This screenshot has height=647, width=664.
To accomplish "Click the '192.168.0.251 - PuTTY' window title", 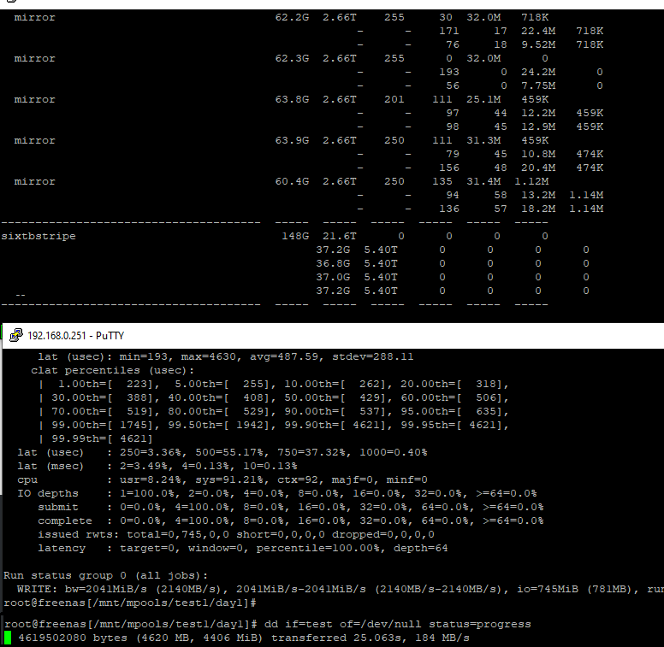I will pyautogui.click(x=76, y=336).
